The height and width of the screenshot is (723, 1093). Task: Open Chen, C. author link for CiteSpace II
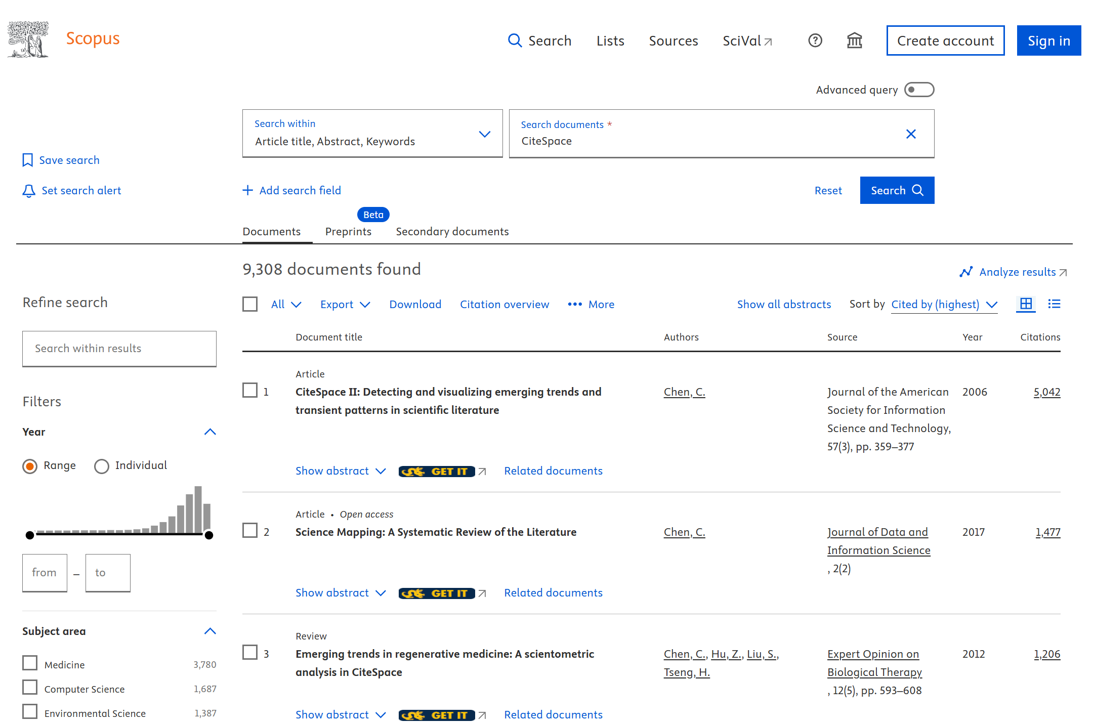coord(684,392)
